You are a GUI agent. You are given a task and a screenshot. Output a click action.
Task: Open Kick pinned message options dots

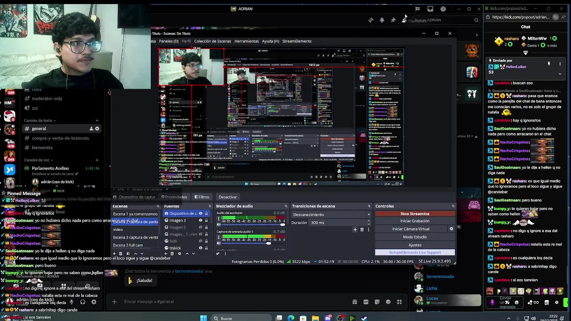click(x=560, y=64)
